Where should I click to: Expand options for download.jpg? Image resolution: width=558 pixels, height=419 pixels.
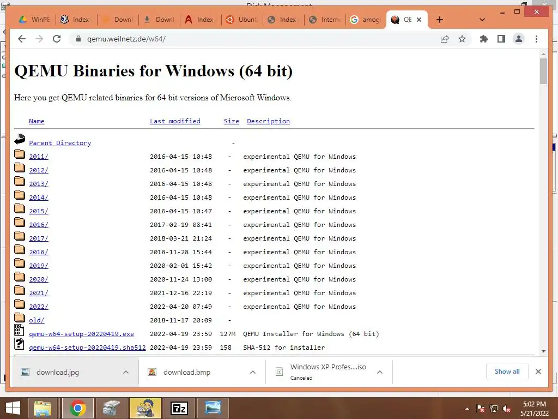tap(126, 372)
